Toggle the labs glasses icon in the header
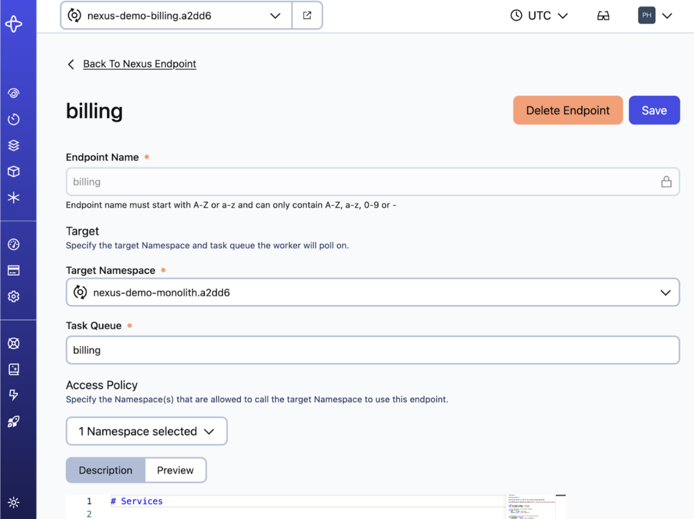Image resolution: width=694 pixels, height=519 pixels. point(603,16)
